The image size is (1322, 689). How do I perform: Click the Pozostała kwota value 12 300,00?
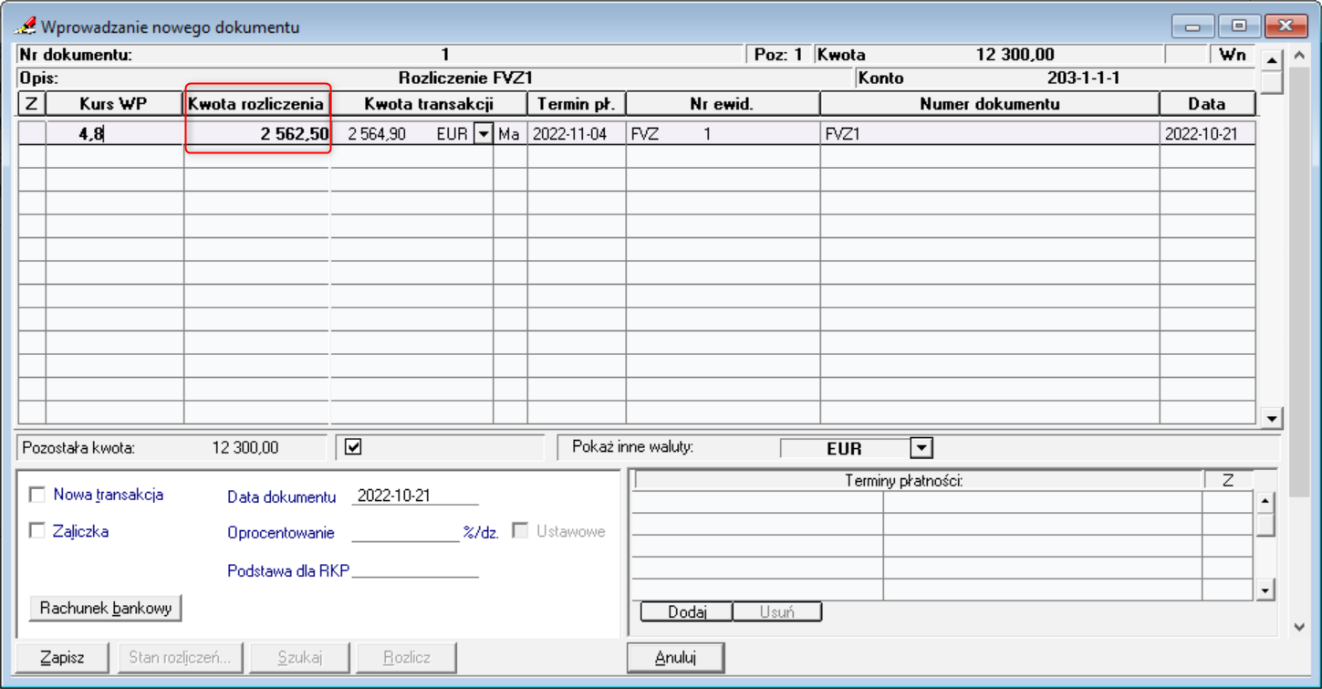245,448
